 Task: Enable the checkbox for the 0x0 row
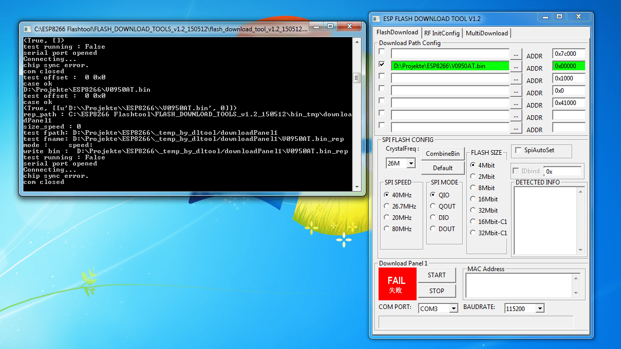click(x=382, y=89)
